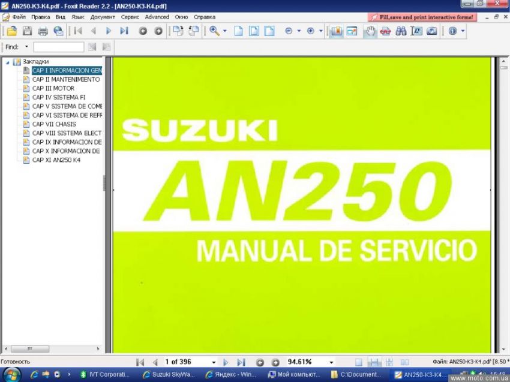Rotate page counterclockwise icon
Image resolution: width=510 pixels, height=382 pixels.
[x=194, y=31]
